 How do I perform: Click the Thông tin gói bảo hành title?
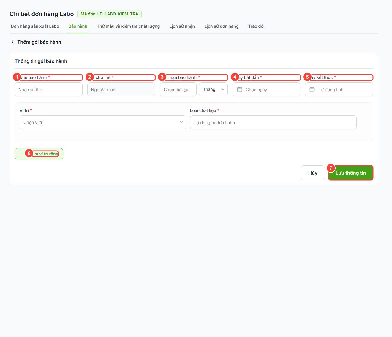(41, 61)
